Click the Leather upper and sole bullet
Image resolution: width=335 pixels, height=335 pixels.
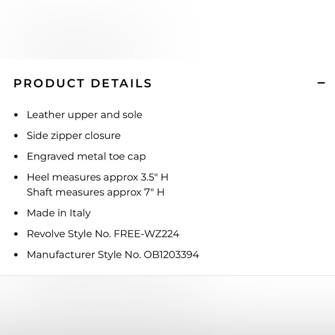click(x=85, y=115)
